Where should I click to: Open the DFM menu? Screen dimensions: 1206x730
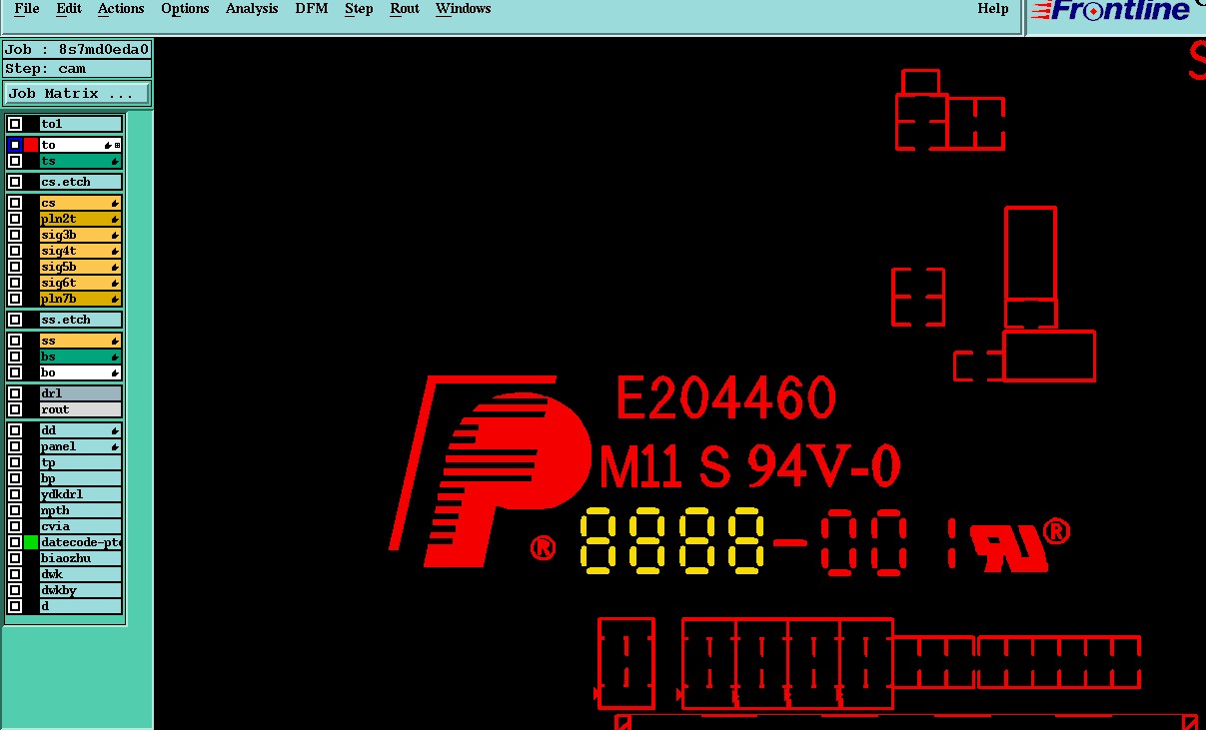(x=312, y=9)
